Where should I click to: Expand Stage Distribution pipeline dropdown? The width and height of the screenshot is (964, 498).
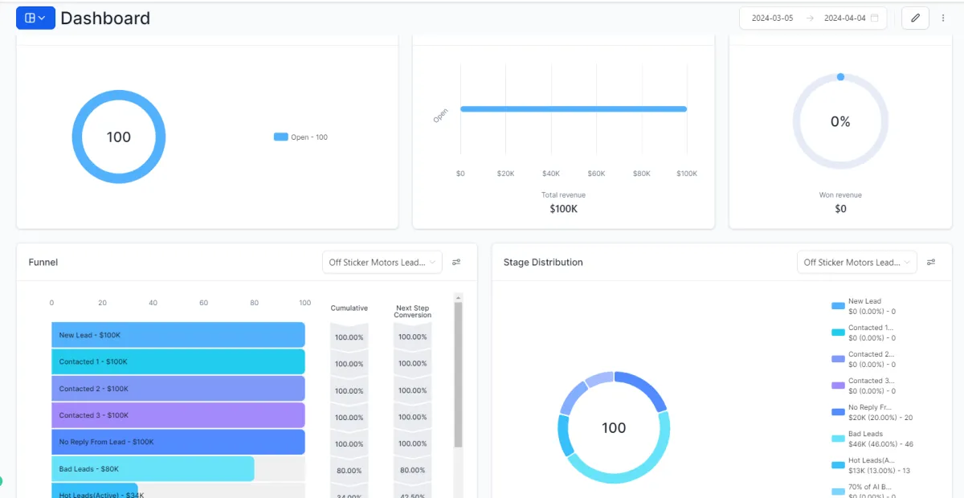click(857, 262)
